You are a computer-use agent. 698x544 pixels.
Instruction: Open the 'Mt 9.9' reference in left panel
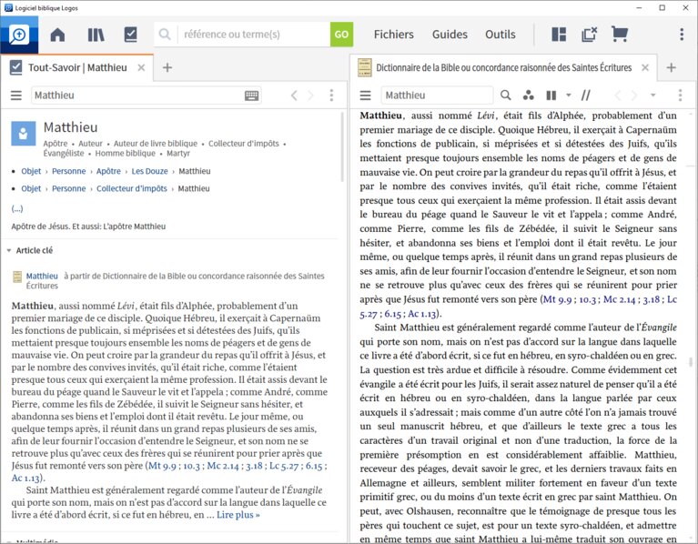coord(162,466)
